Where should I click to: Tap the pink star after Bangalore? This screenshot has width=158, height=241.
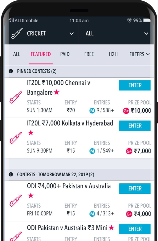coord(56,92)
